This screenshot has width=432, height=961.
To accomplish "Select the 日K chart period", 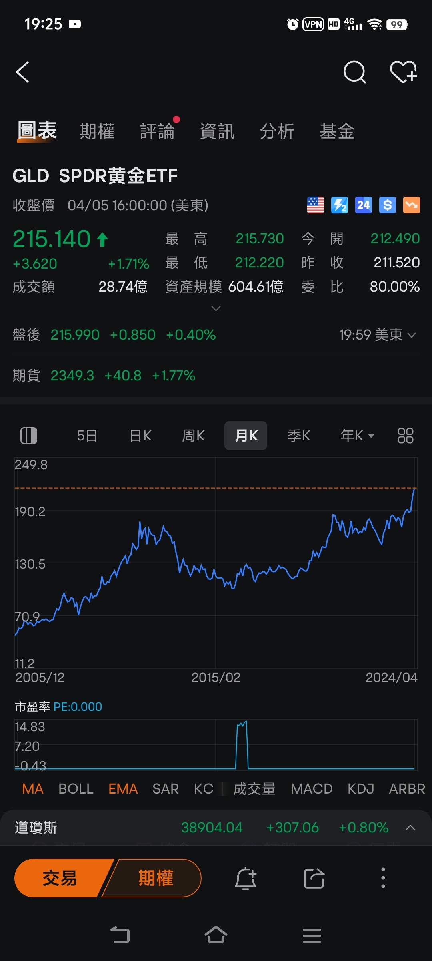I will point(141,436).
